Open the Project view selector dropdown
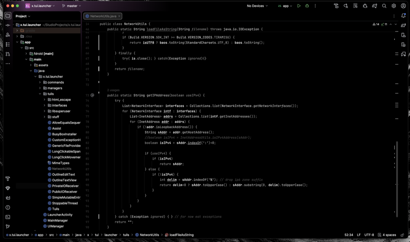410x242 pixels. pos(23,16)
